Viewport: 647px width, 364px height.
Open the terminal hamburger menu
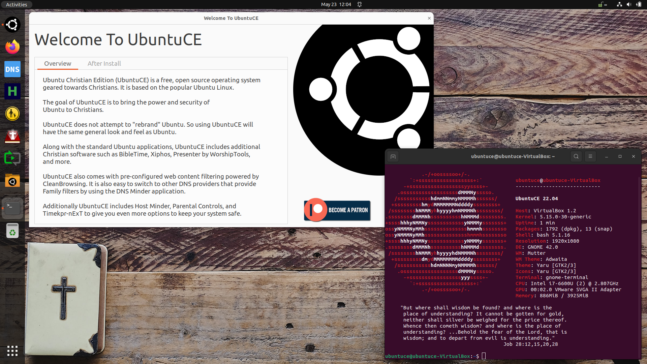(x=590, y=156)
